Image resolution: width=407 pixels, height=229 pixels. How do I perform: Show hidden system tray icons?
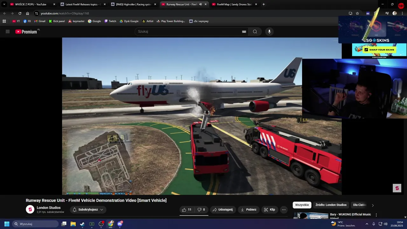367,224
